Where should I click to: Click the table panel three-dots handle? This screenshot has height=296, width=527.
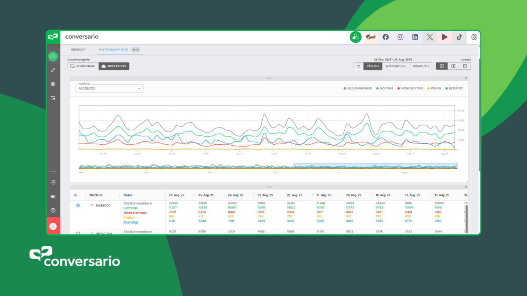[x=269, y=187]
